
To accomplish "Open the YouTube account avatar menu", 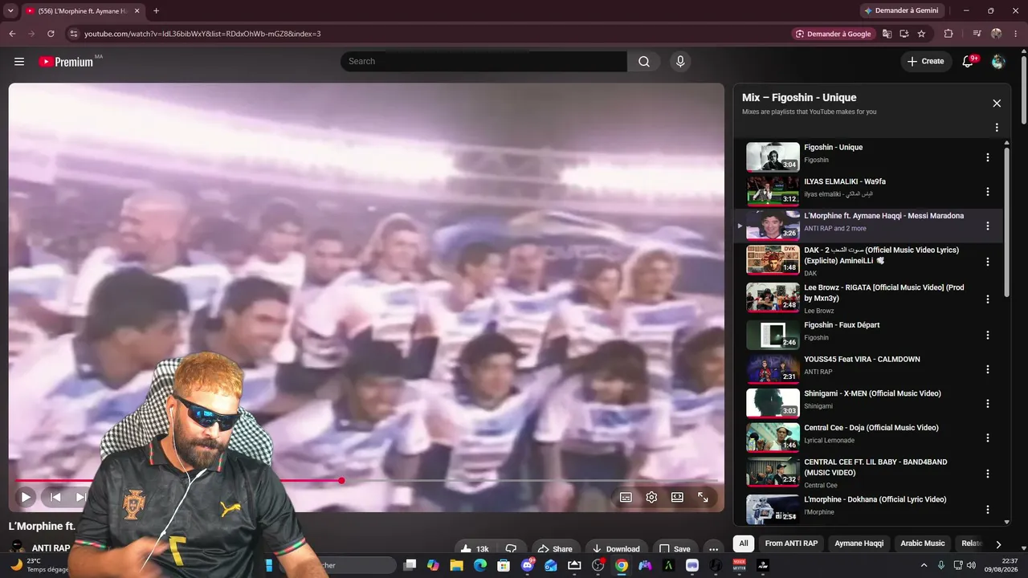I will 998,62.
